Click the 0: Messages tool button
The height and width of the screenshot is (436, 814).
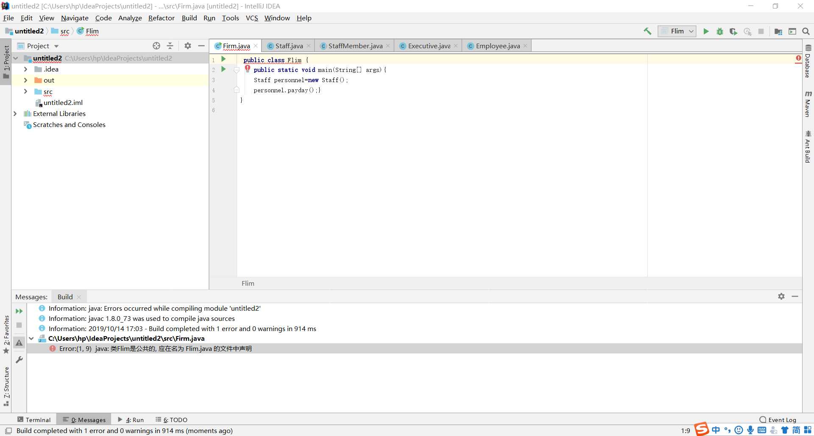point(84,419)
